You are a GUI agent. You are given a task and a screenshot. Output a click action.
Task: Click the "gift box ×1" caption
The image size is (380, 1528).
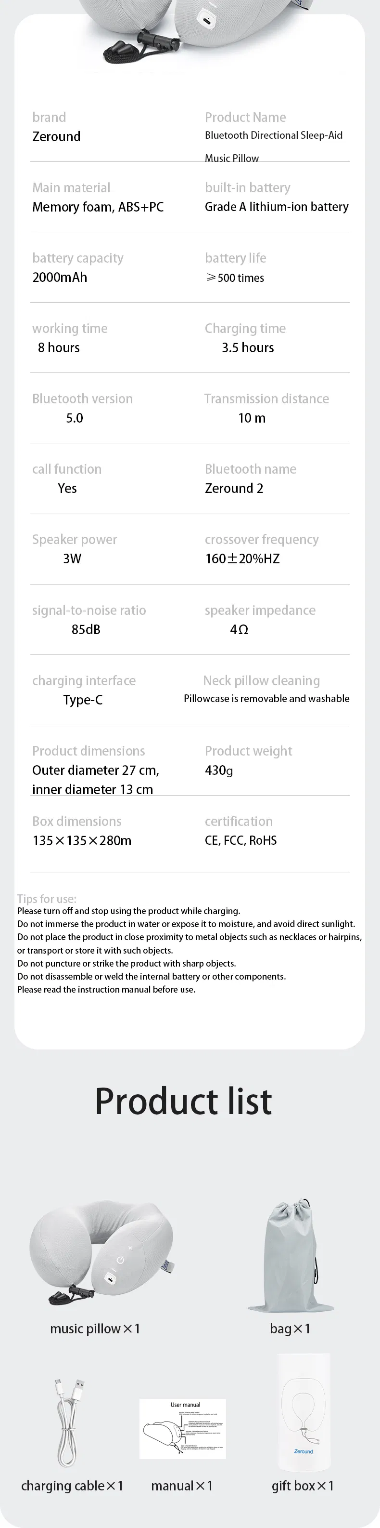(x=303, y=1486)
